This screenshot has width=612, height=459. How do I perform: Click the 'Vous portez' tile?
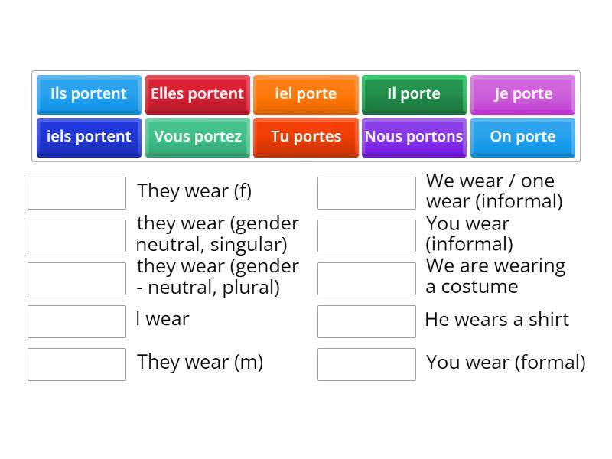click(197, 137)
